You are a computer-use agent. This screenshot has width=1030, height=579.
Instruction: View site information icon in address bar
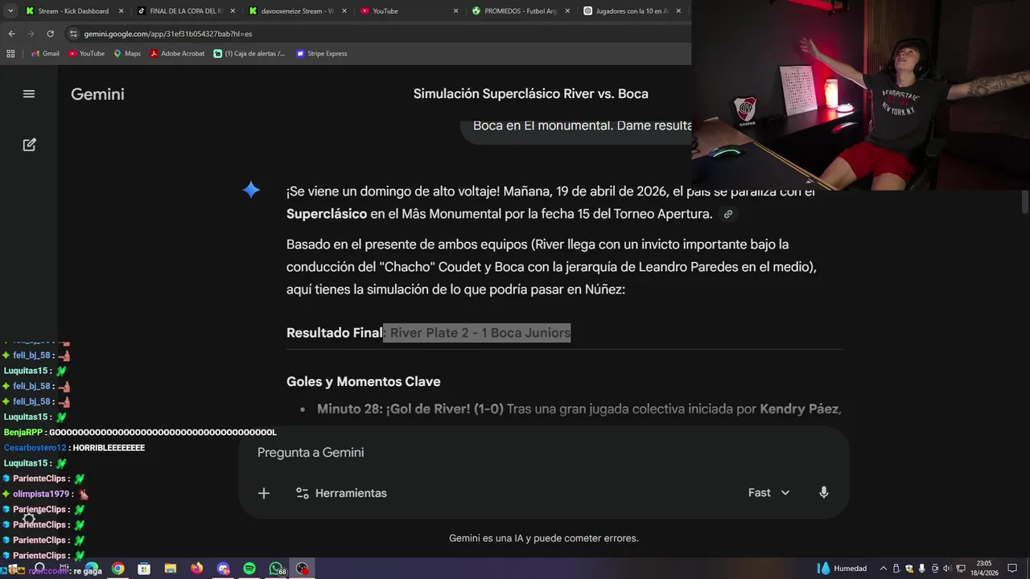[73, 34]
